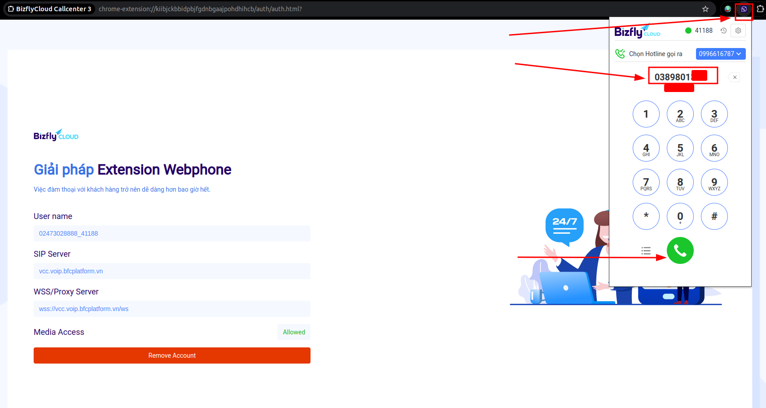
Task: Dial digit 2 ABC on the keypad
Action: click(680, 114)
